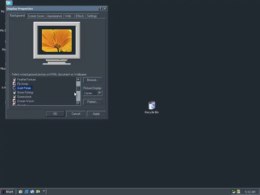Image resolution: width=260 pixels, height=195 pixels.
Task: Confirm with the OK button
Action: pos(55,114)
